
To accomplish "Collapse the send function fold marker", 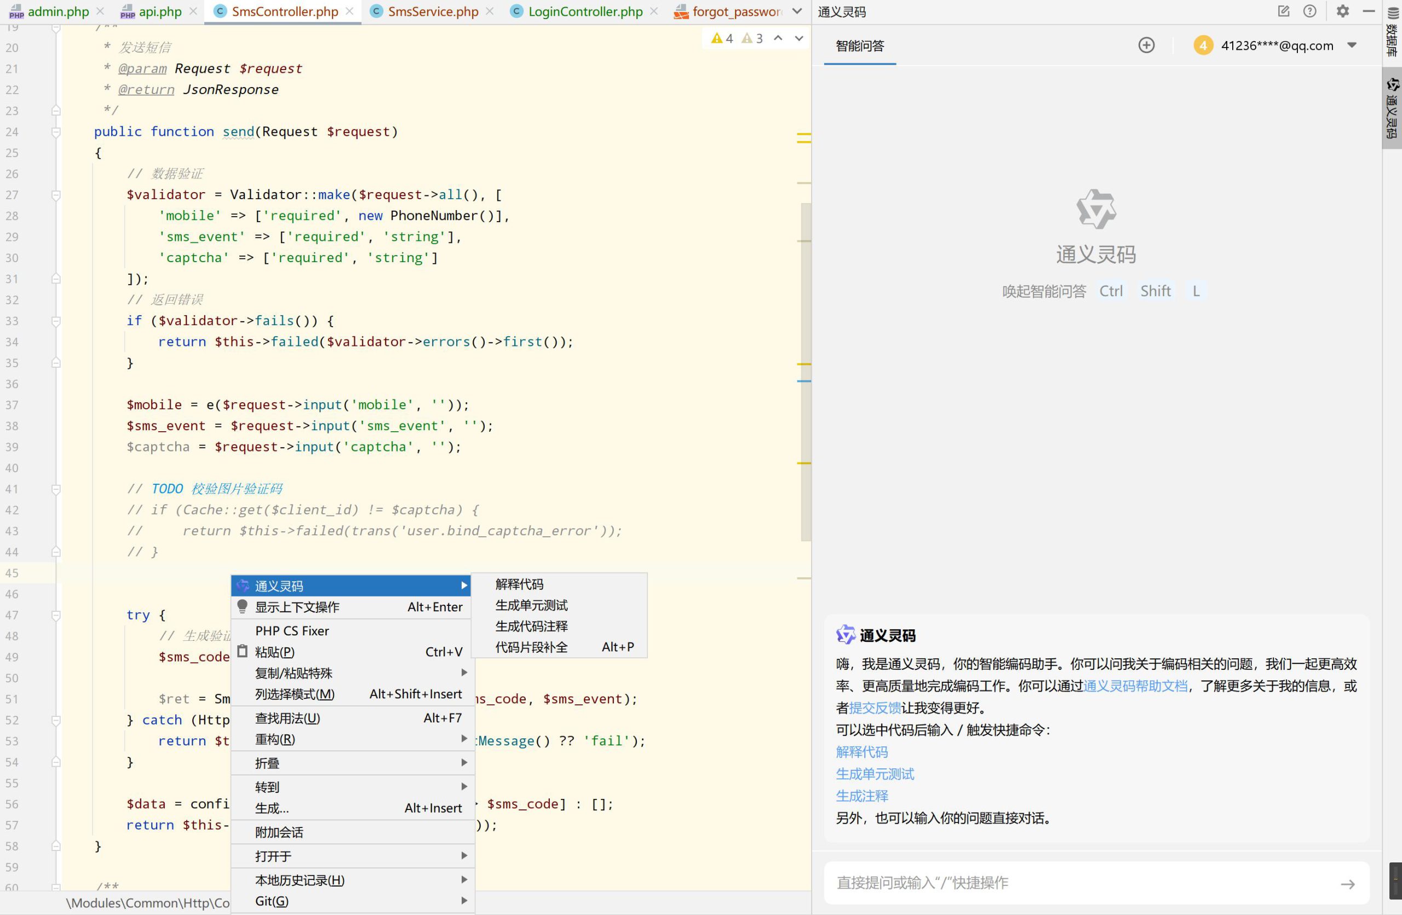I will [x=56, y=132].
